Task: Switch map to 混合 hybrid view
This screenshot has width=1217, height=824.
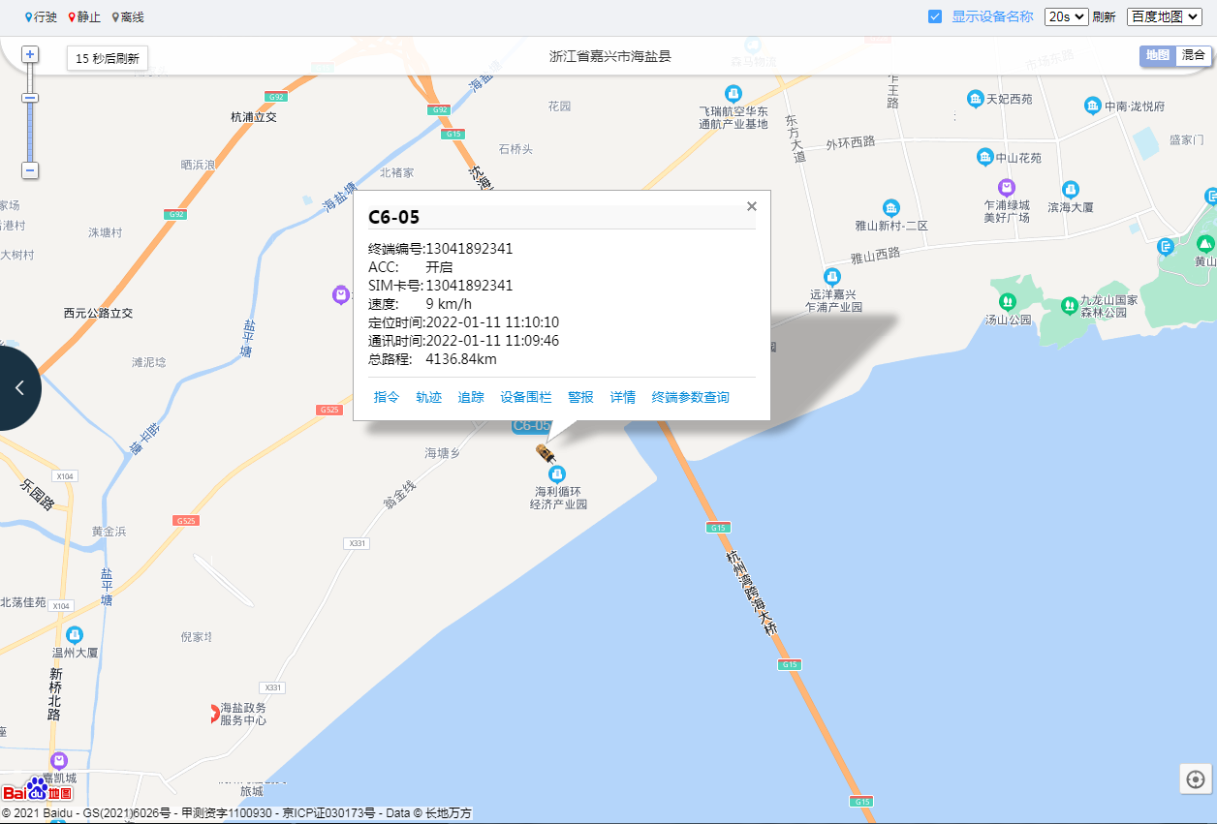Action: click(1193, 55)
